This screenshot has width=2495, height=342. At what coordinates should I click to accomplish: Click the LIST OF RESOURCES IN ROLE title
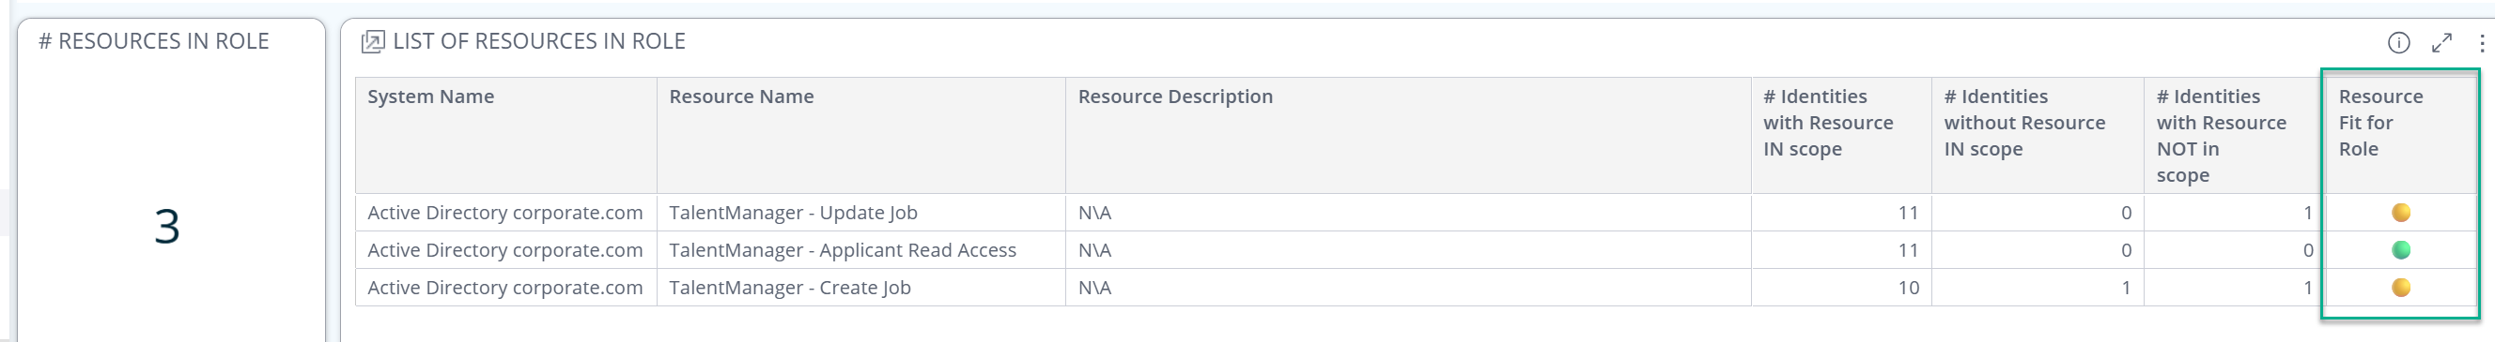tap(538, 41)
